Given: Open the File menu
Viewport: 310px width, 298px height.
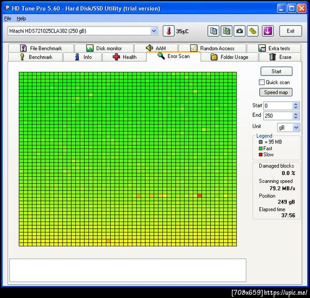Looking at the screenshot, I should 8,19.
